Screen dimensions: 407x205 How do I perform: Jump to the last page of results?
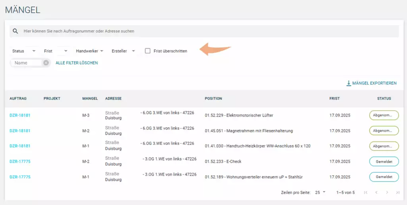pyautogui.click(x=397, y=193)
